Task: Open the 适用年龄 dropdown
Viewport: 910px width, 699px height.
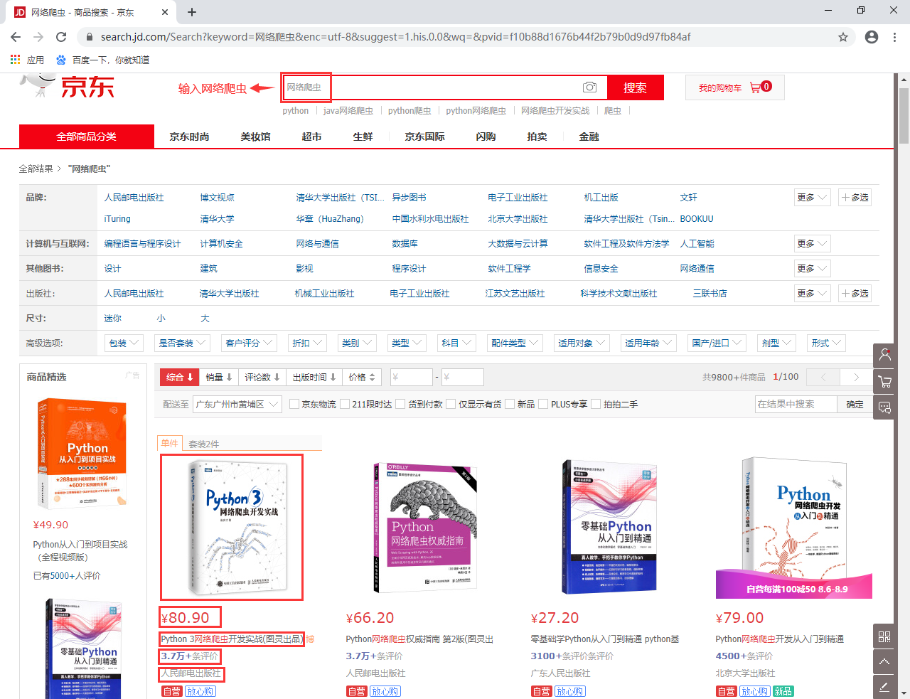Action: tap(648, 343)
